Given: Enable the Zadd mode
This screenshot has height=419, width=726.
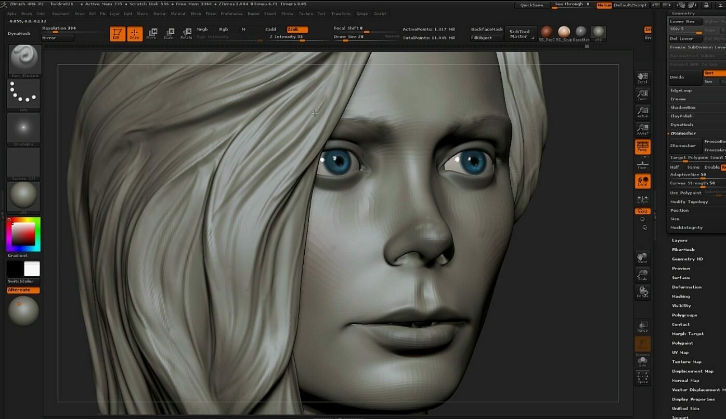Looking at the screenshot, I should (x=270, y=30).
